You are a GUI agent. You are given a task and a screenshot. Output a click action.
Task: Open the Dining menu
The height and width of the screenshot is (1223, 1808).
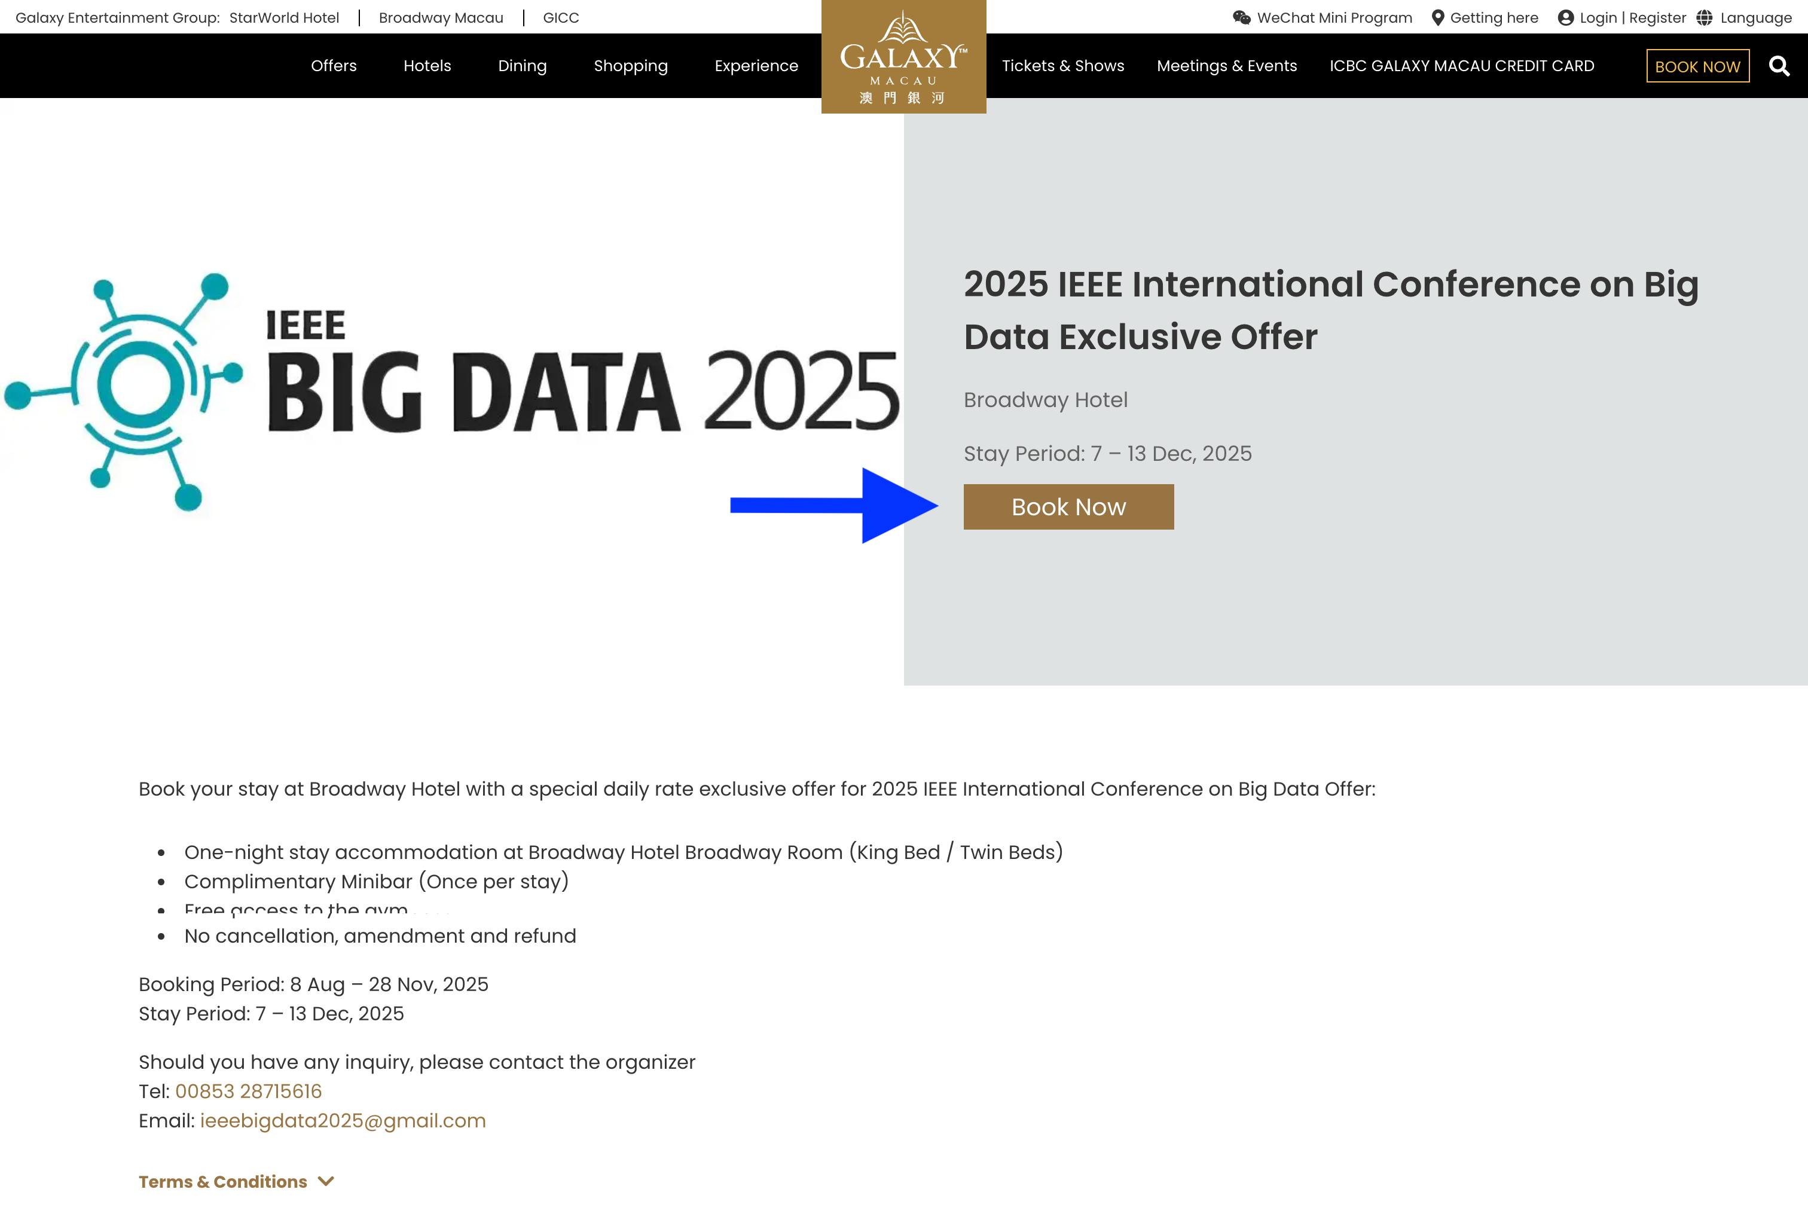[x=522, y=66]
